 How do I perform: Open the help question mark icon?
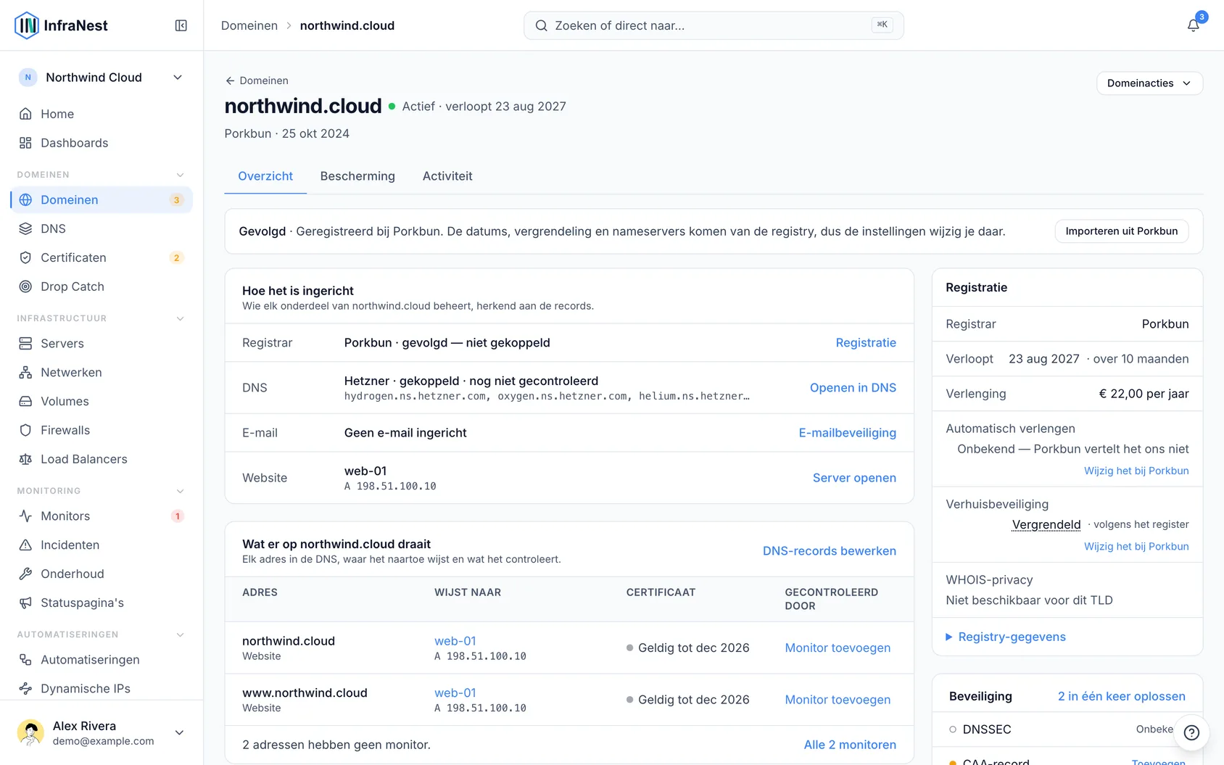coord(1191,732)
